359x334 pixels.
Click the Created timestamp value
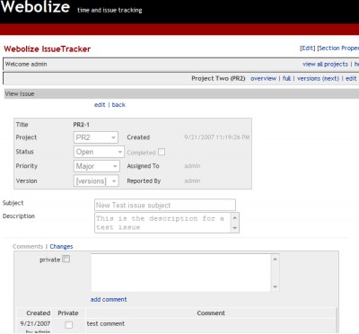click(x=217, y=137)
